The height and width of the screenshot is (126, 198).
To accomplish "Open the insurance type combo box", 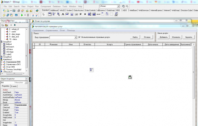I will pos(63,37).
